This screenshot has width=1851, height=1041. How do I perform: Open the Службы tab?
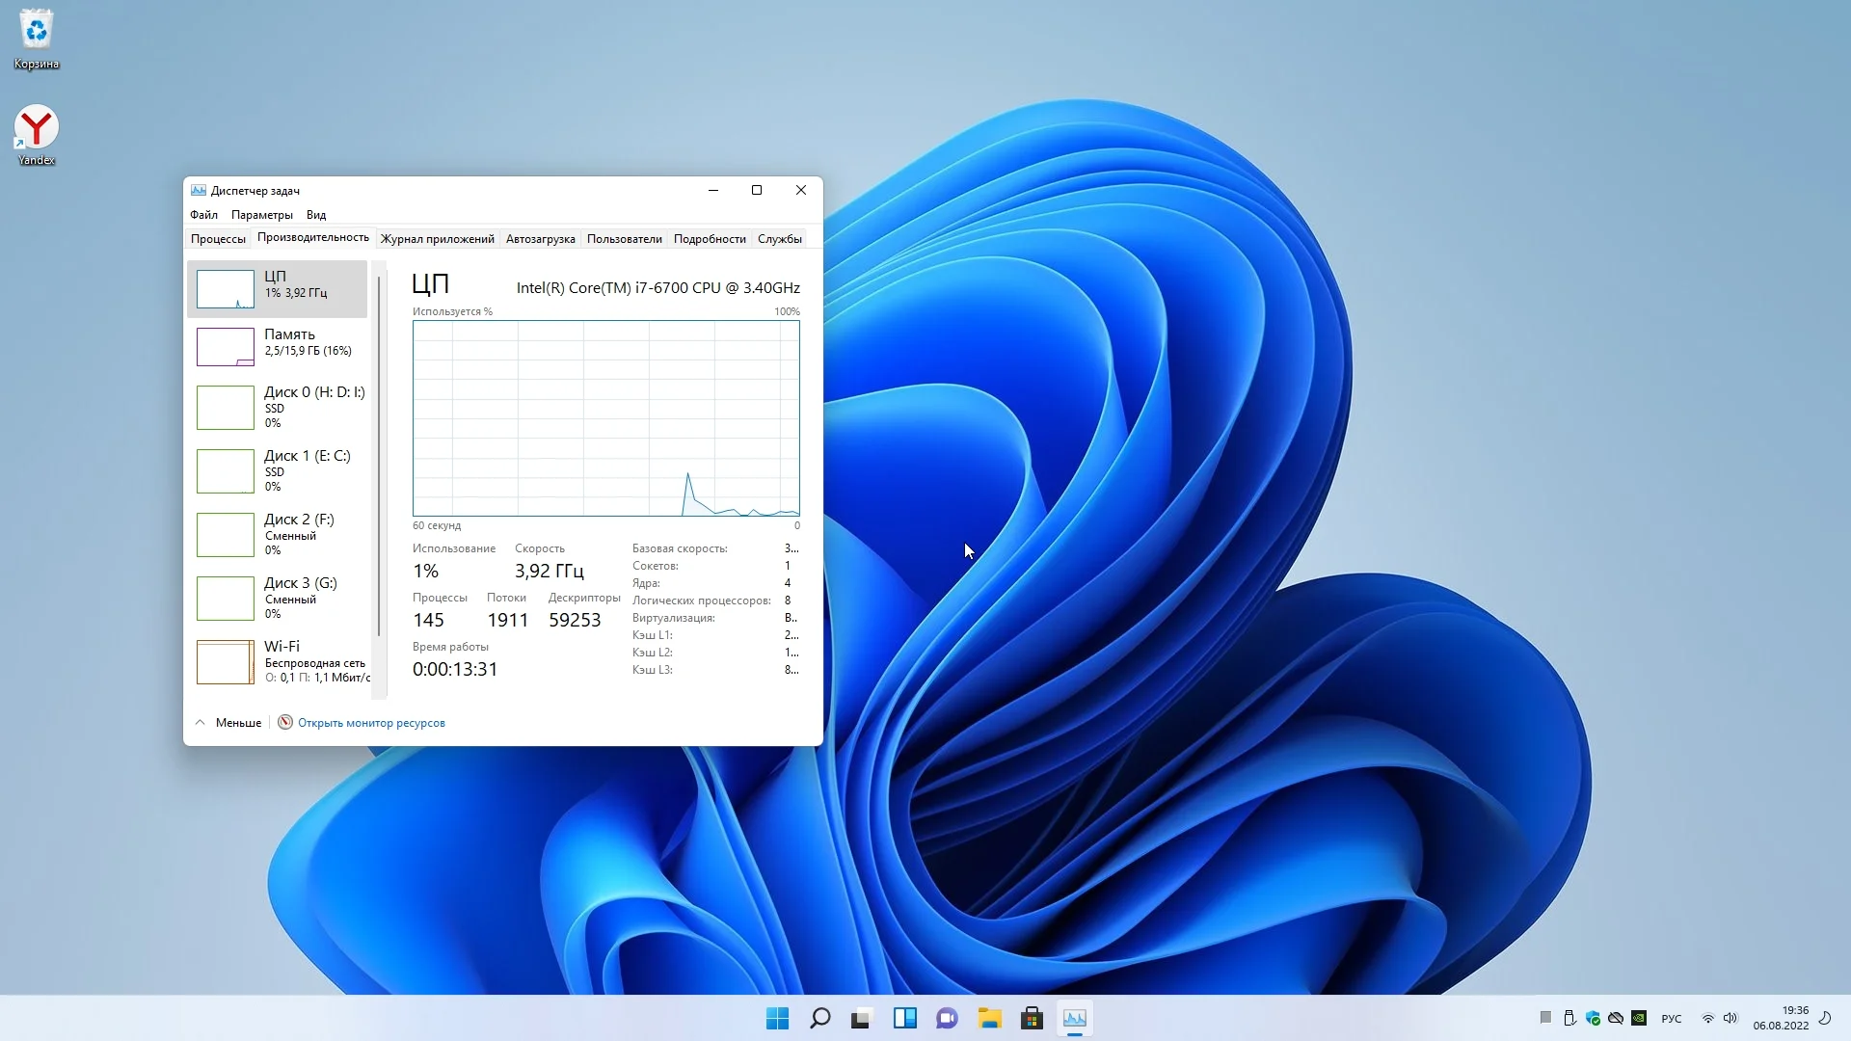pos(779,239)
